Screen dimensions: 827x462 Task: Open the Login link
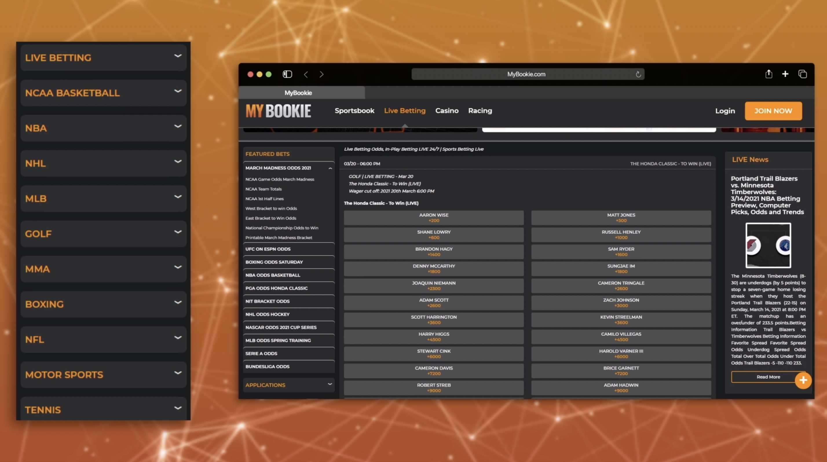click(724, 111)
